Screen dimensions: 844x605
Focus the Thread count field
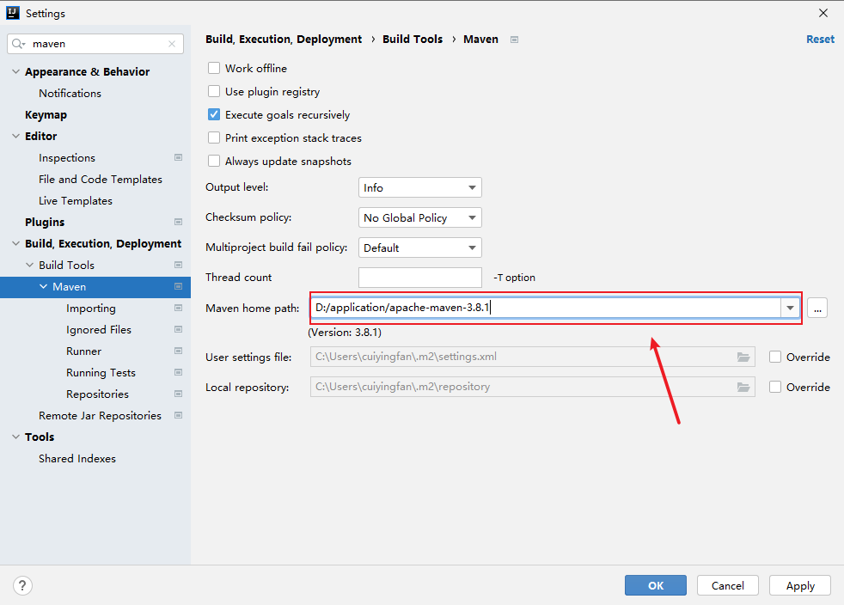coord(419,278)
